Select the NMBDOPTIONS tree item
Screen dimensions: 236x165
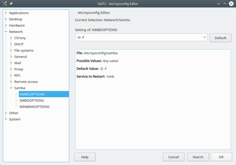pos(44,94)
